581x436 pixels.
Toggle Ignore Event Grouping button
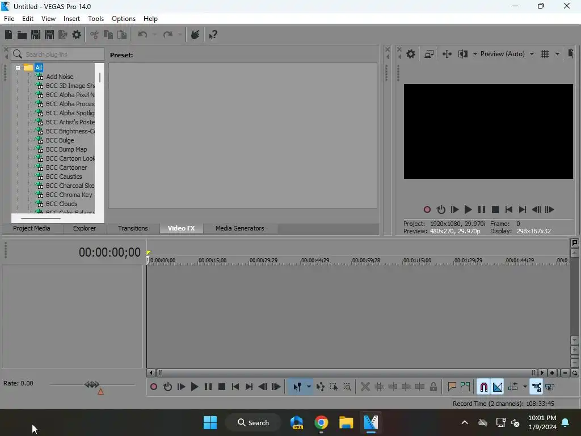(x=550, y=387)
